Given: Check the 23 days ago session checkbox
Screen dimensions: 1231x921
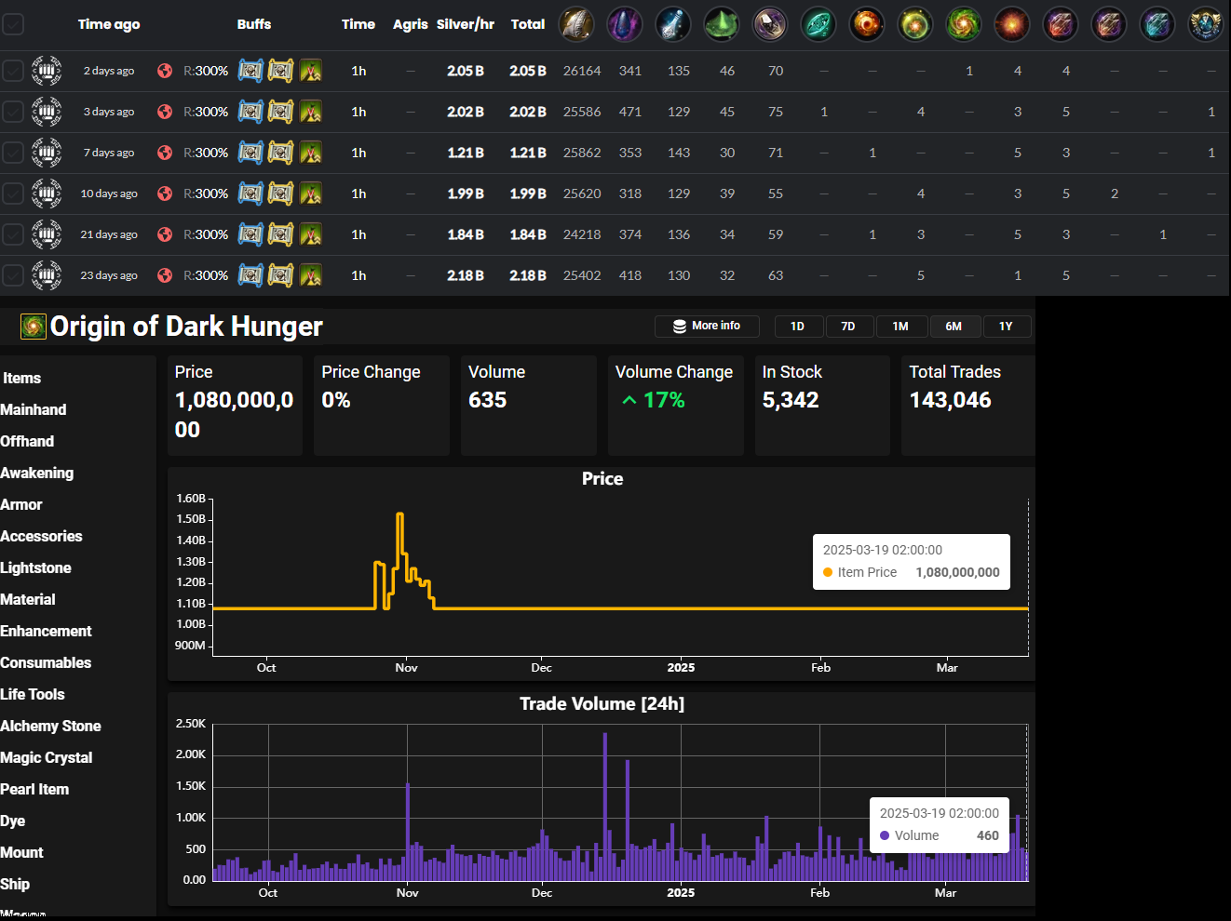Looking at the screenshot, I should click(13, 275).
